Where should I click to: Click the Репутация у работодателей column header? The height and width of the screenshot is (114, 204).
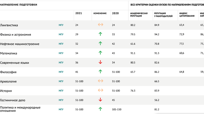pos(163,15)
